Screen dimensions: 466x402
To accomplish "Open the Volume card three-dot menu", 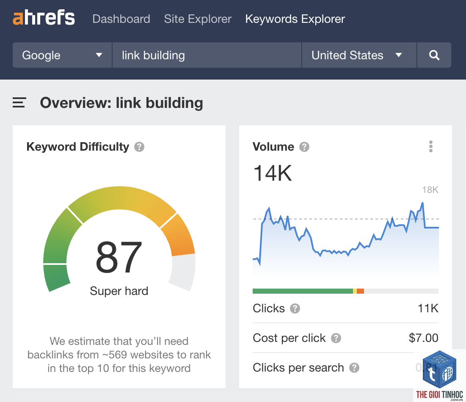I will (430, 146).
